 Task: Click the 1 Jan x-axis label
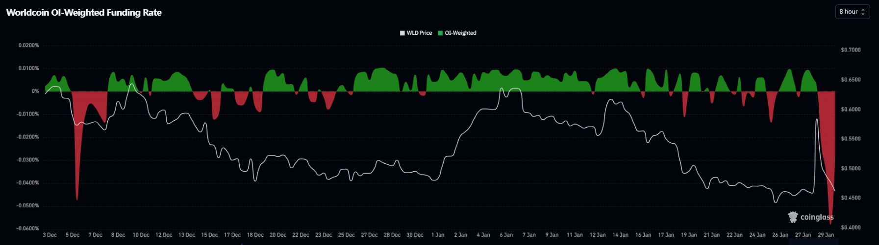pos(438,235)
